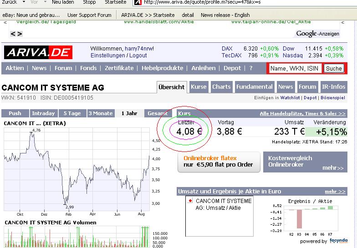
Task: Click the page icon in address bar
Action: point(137,2)
